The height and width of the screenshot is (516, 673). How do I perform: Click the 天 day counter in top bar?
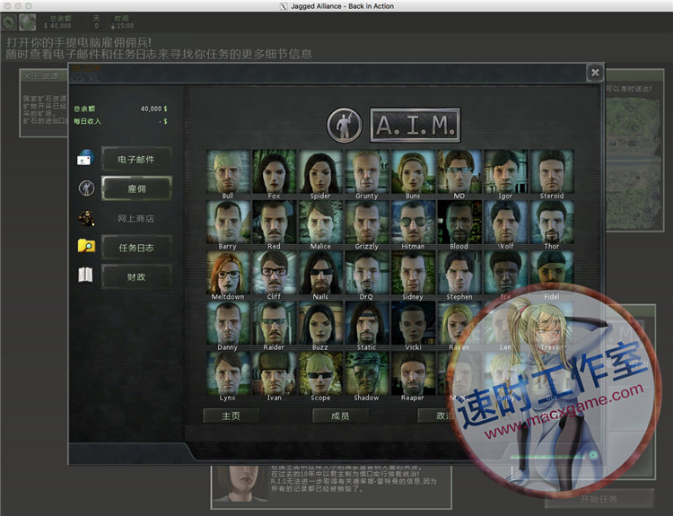point(96,22)
